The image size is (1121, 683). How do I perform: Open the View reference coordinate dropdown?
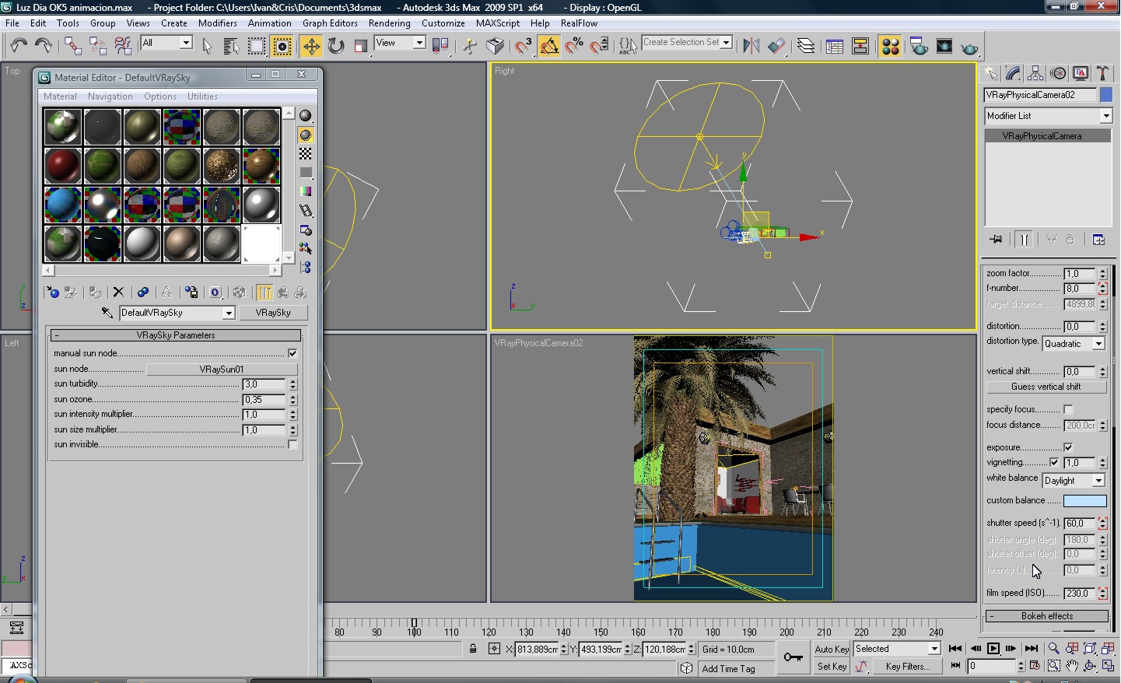[x=400, y=44]
